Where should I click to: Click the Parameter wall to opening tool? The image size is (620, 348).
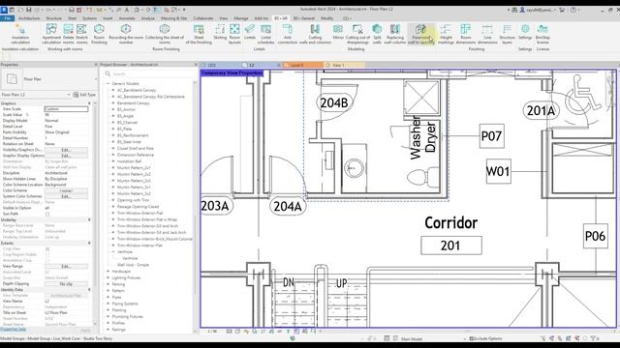tap(420, 34)
